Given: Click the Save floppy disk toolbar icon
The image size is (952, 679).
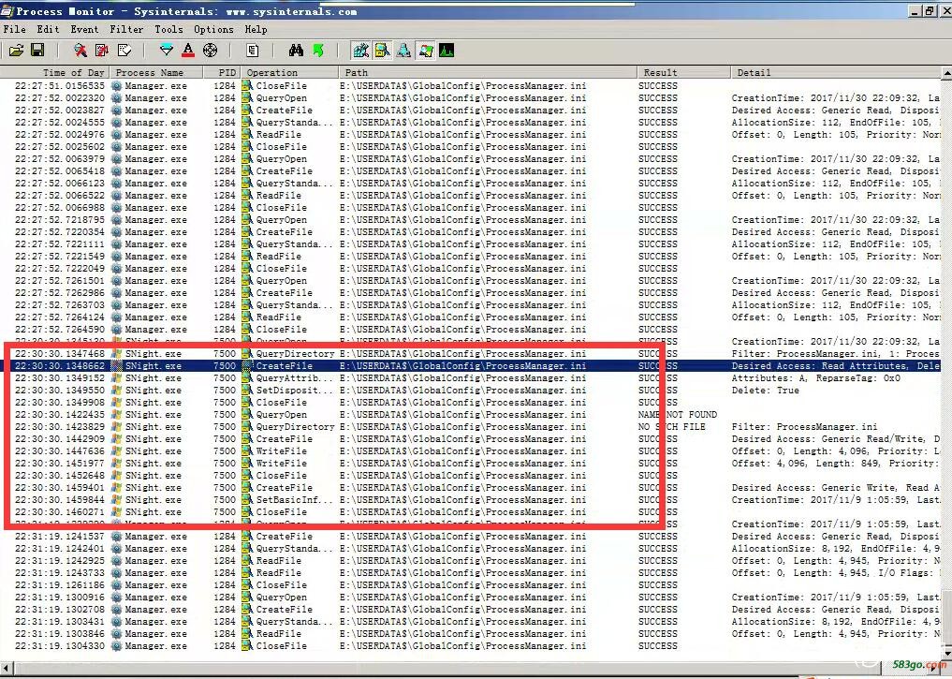Looking at the screenshot, I should click(x=37, y=51).
